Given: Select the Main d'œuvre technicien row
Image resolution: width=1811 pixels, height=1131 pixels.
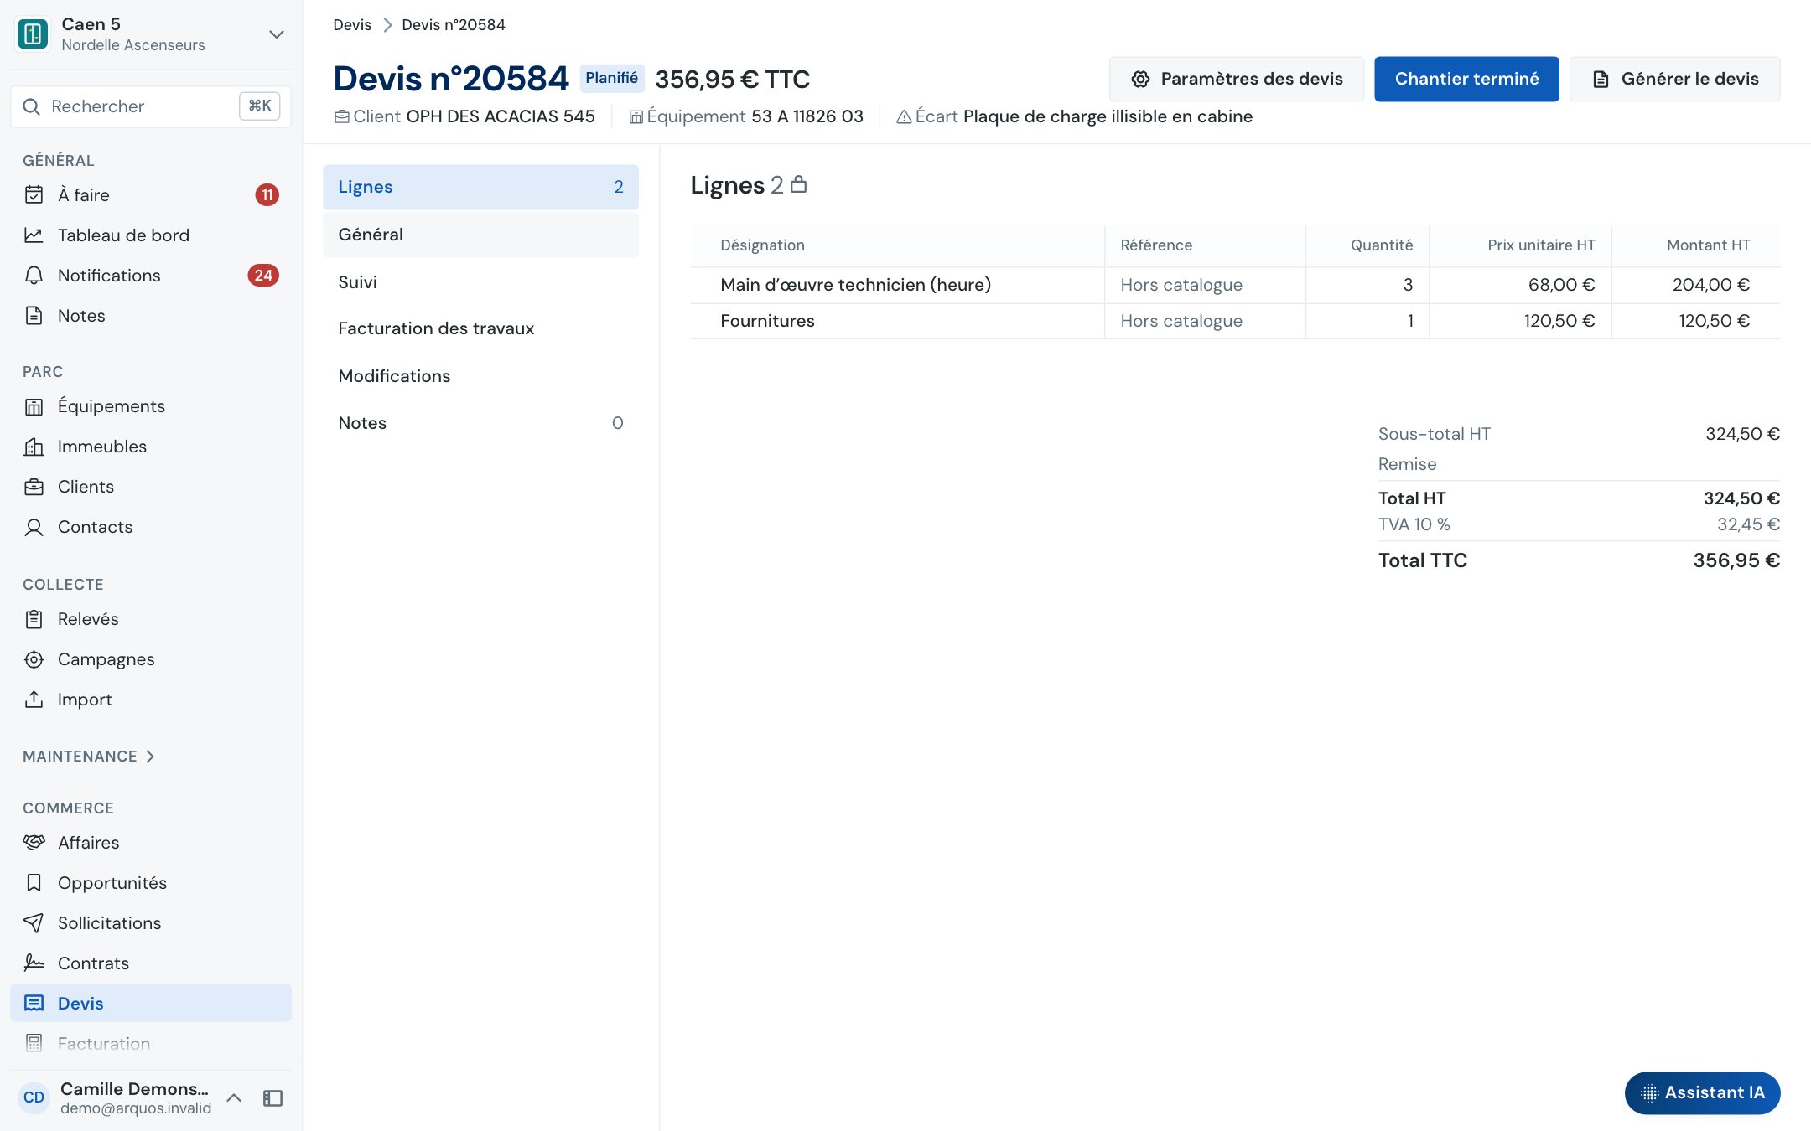Looking at the screenshot, I should click(x=1235, y=285).
